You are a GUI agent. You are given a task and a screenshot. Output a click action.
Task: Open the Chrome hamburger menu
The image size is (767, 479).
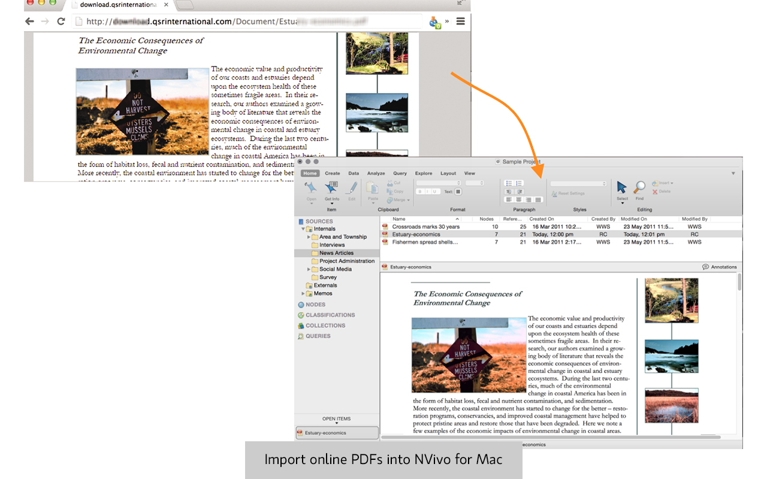click(x=460, y=22)
